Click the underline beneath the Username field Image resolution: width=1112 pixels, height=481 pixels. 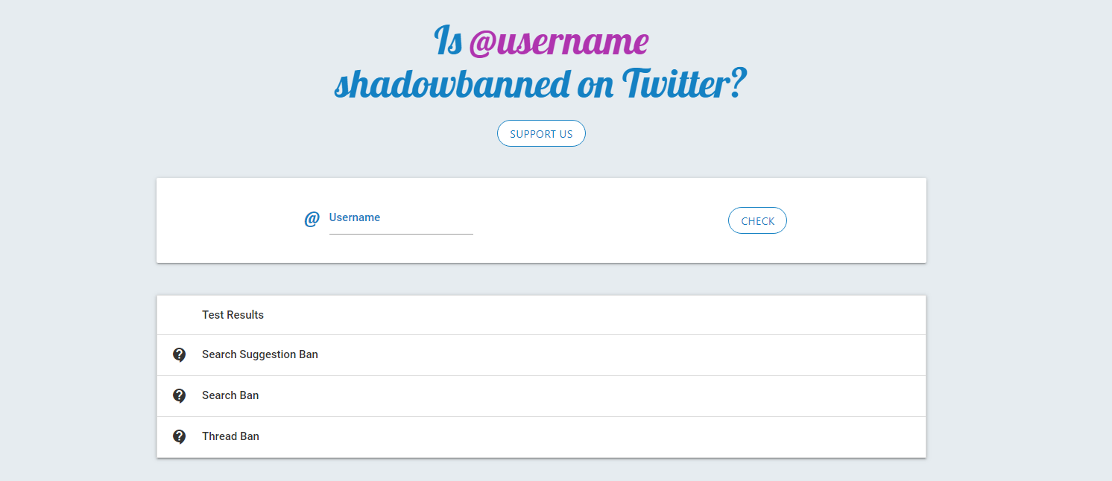tap(401, 234)
